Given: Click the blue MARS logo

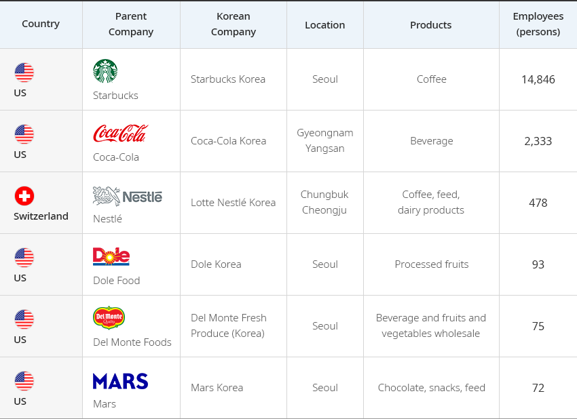Looking at the screenshot, I should click(x=120, y=381).
